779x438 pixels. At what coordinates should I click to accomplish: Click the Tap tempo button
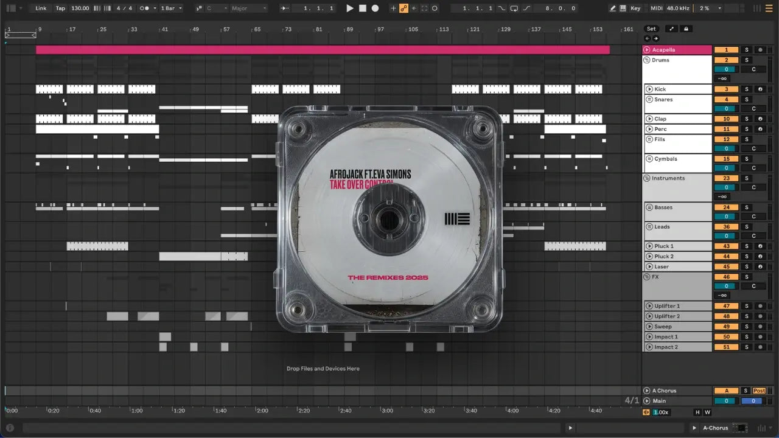(60, 9)
